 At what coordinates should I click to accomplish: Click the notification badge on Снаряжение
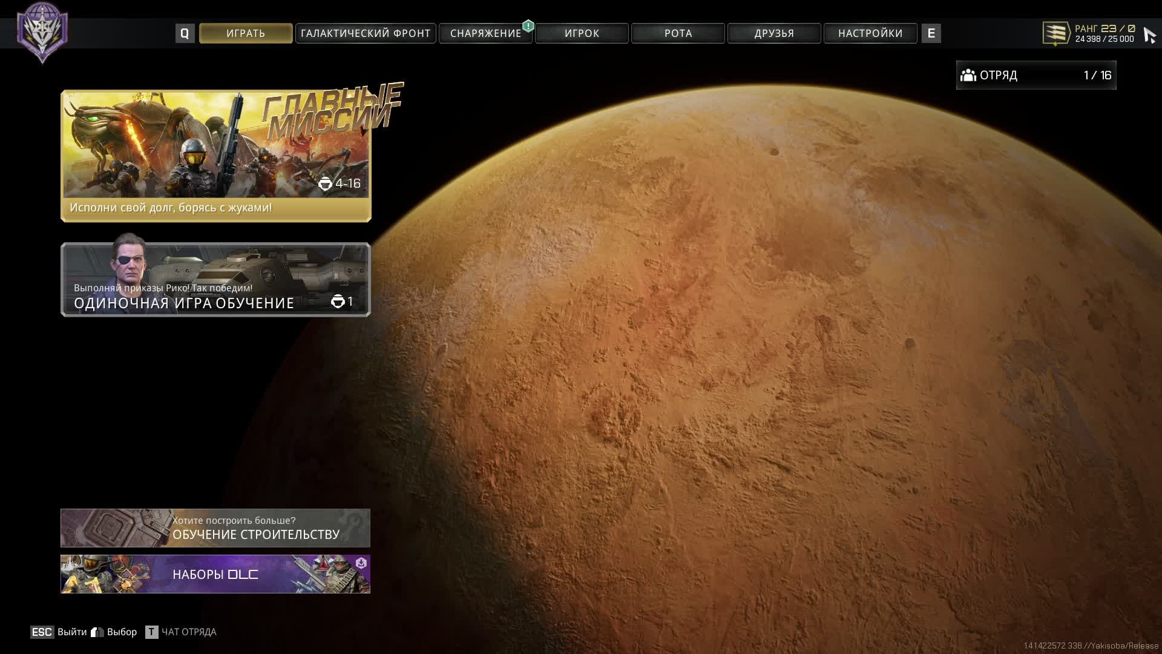pyautogui.click(x=528, y=25)
